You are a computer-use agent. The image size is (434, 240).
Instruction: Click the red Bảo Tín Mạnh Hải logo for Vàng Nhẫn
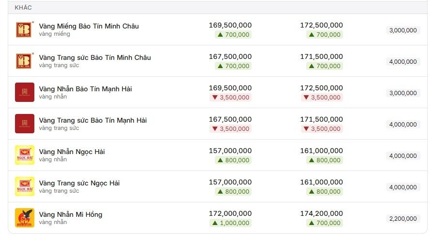point(25,92)
